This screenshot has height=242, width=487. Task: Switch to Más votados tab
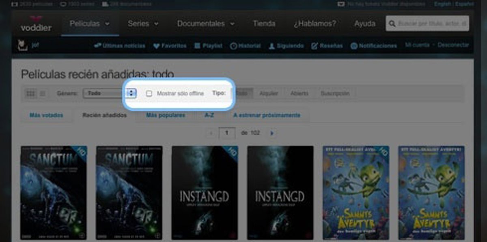click(46, 115)
